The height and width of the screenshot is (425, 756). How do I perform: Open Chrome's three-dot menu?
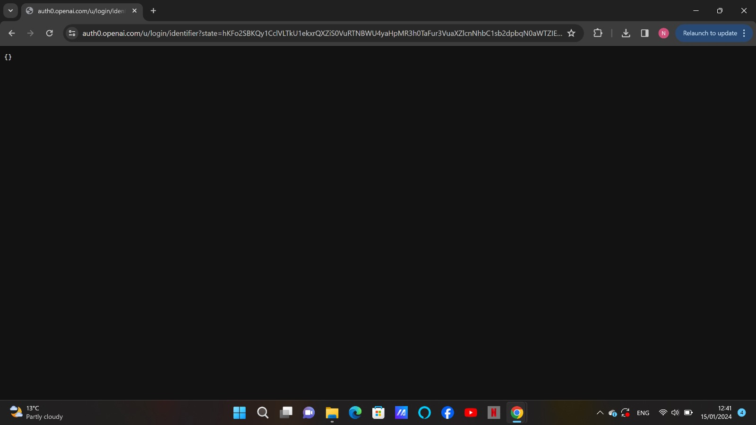click(x=744, y=33)
